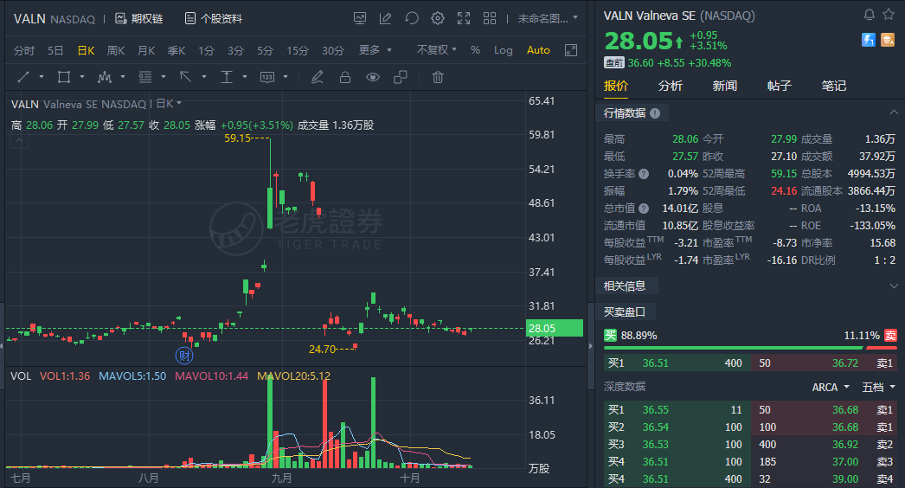The width and height of the screenshot is (905, 488).
Task: Toggle drawings visibility eye icon
Action: point(373,77)
